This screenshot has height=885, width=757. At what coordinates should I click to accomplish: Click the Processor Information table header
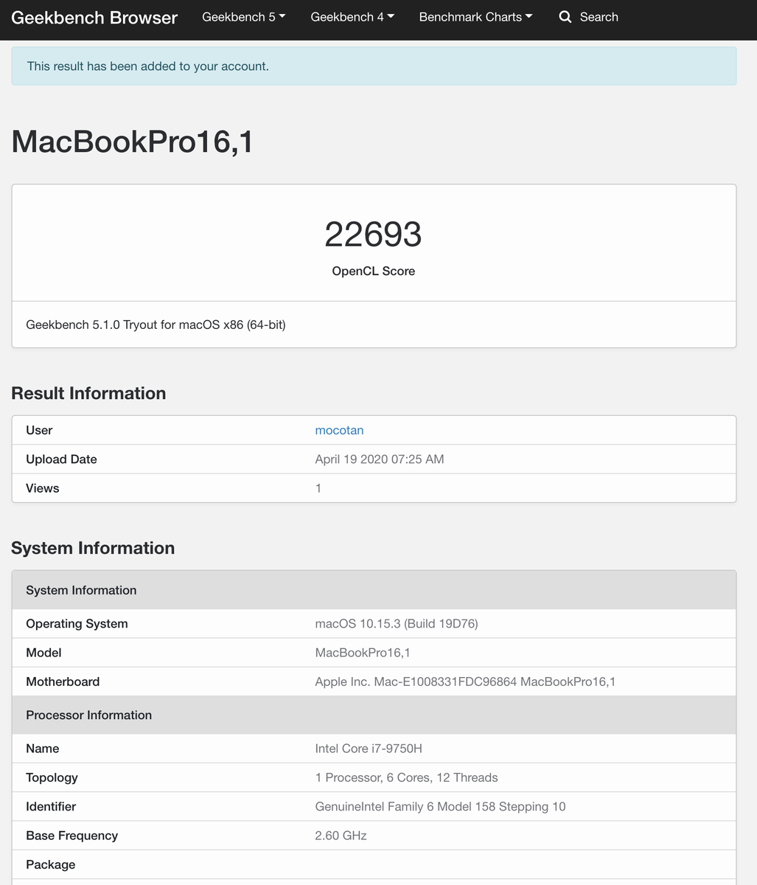pos(374,715)
